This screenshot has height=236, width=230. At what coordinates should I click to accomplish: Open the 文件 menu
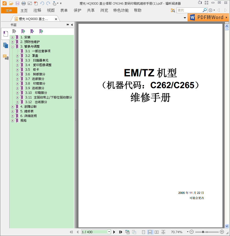pos(9,11)
